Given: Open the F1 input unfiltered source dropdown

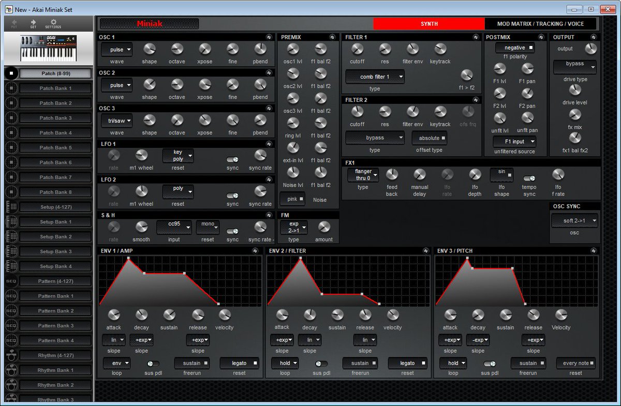Looking at the screenshot, I should coord(515,142).
